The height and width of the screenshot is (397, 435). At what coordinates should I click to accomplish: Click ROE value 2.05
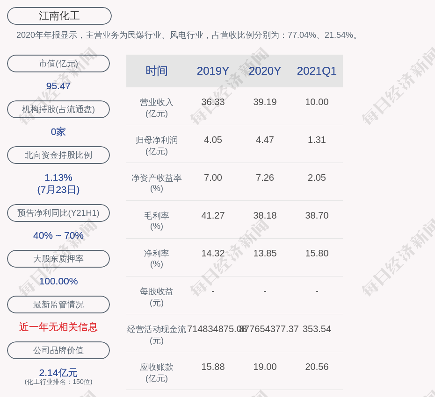317,177
